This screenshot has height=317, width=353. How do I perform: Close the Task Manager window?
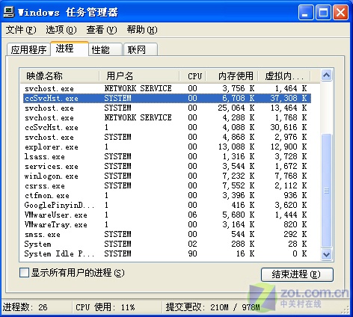click(340, 12)
